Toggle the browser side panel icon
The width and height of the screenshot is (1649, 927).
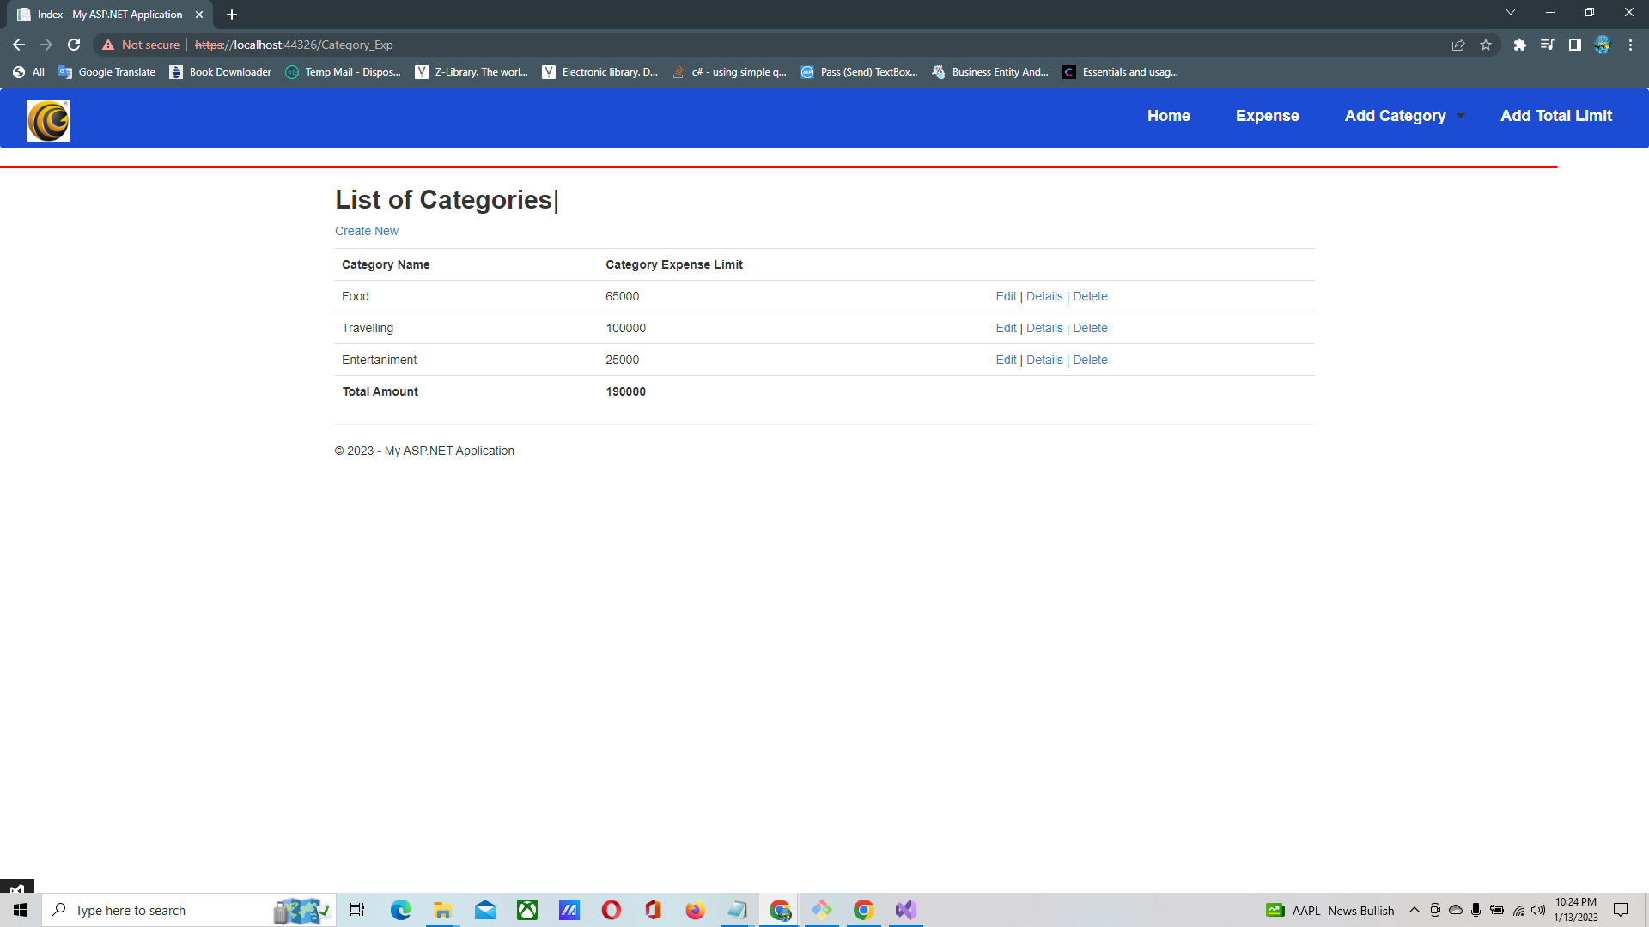point(1575,45)
